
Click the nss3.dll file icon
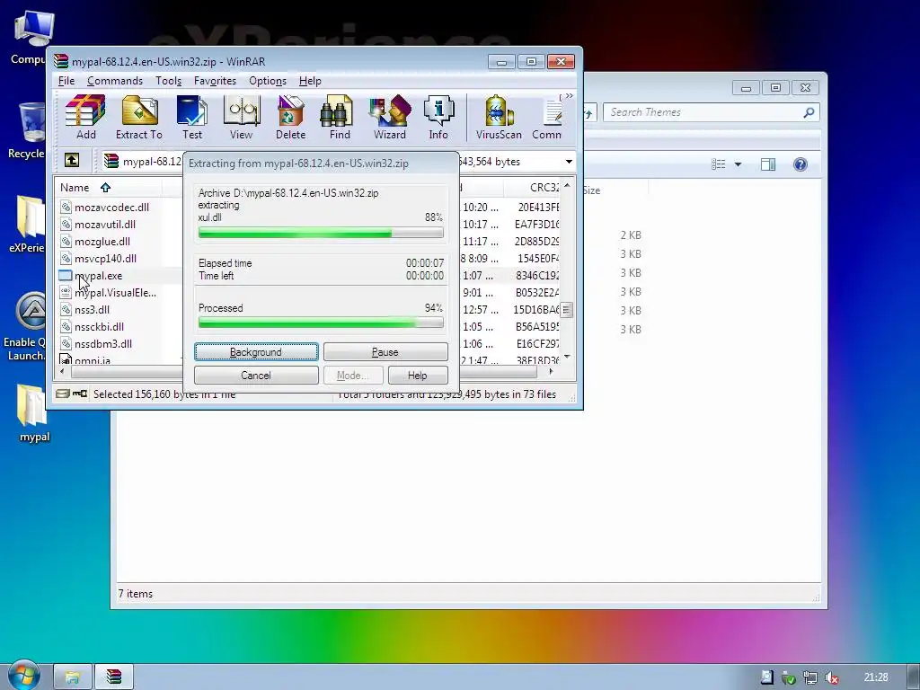click(x=66, y=309)
